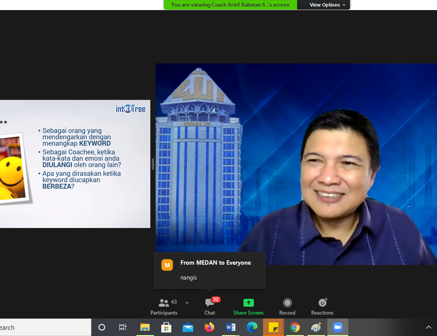Click the shared slide with KEYWORD text

(x=75, y=164)
